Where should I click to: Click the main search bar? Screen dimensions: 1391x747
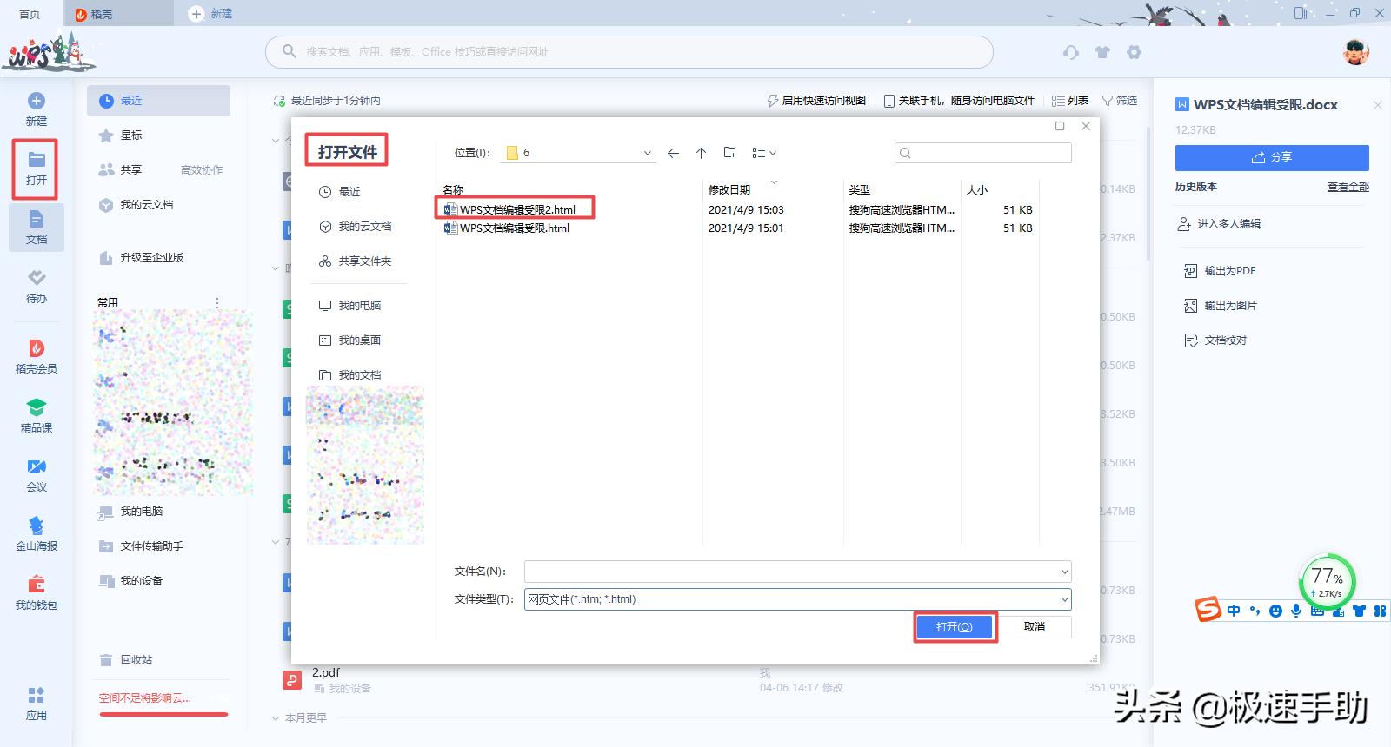tap(629, 52)
